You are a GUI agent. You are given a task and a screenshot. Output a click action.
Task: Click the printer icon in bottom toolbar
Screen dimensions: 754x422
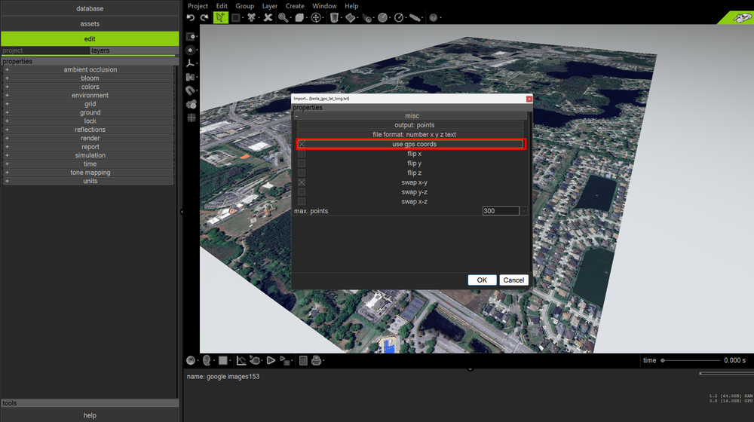click(316, 360)
